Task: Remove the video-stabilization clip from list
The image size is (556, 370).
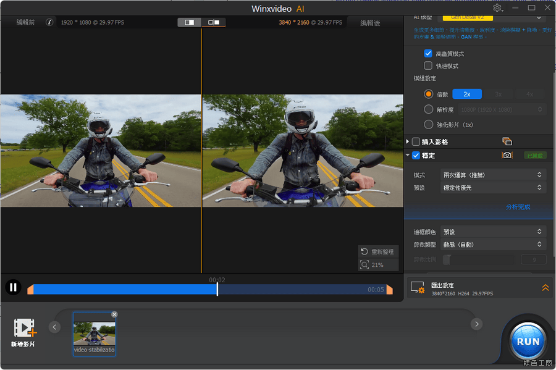Action: (x=114, y=314)
